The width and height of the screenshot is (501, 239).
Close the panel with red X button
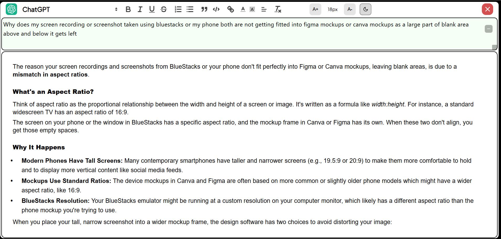pyautogui.click(x=487, y=9)
